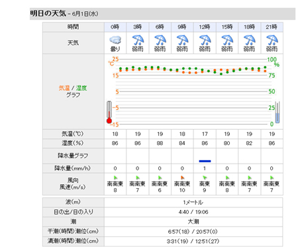The height and width of the screenshot is (247, 298).
Task: Click the 1メートル wave height value
Action: (193, 203)
